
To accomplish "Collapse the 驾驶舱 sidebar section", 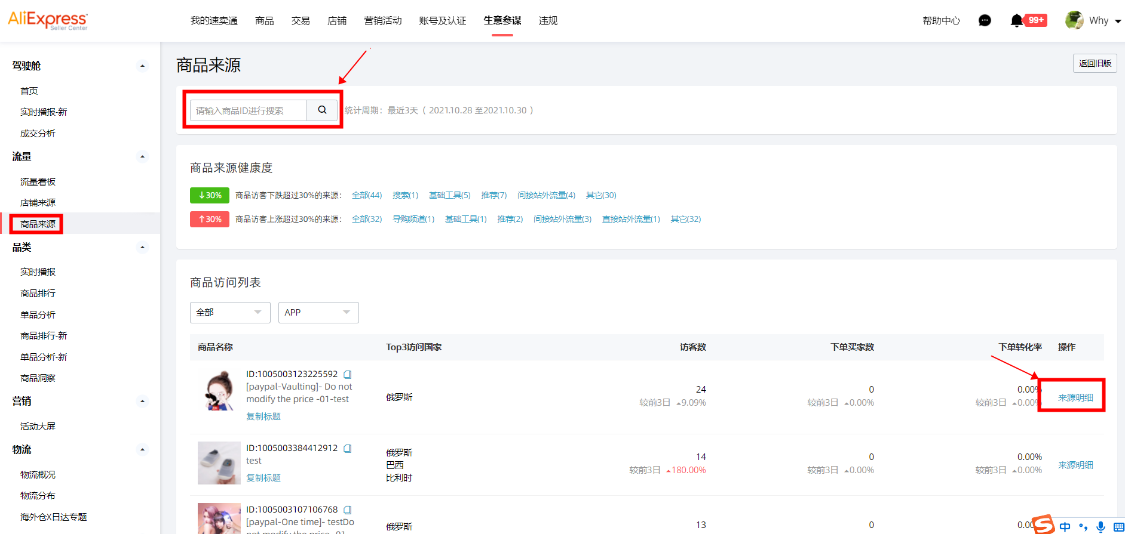I will point(142,66).
